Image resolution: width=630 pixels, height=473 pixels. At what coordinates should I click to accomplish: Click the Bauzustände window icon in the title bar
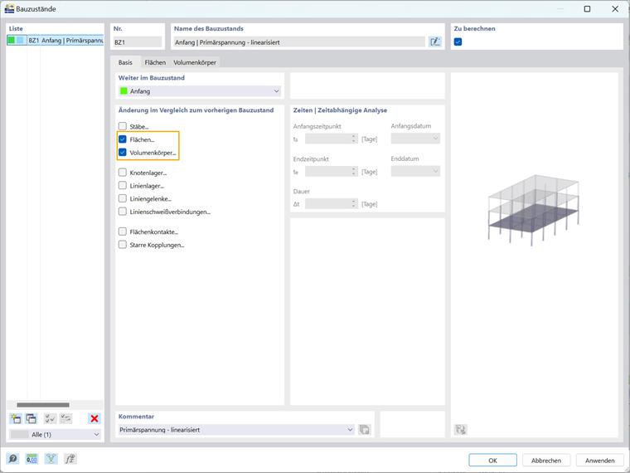(9, 8)
